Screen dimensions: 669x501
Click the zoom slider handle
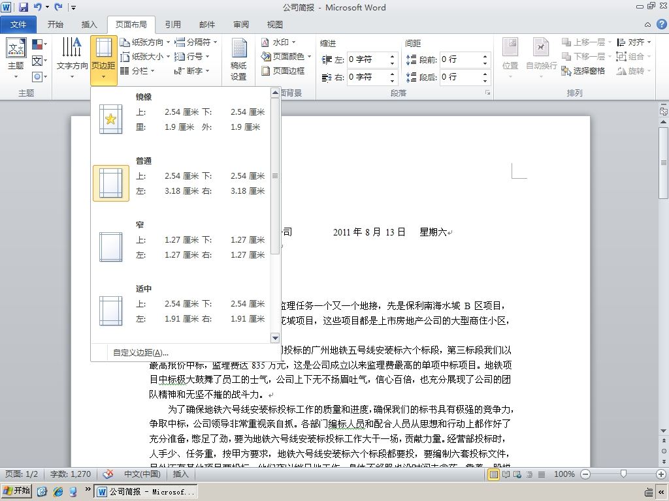pos(623,474)
